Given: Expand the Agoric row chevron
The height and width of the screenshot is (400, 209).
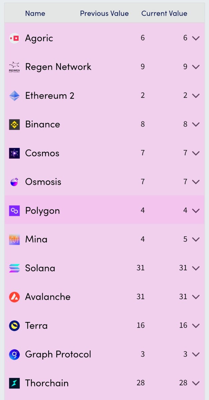Looking at the screenshot, I should pyautogui.click(x=196, y=38).
